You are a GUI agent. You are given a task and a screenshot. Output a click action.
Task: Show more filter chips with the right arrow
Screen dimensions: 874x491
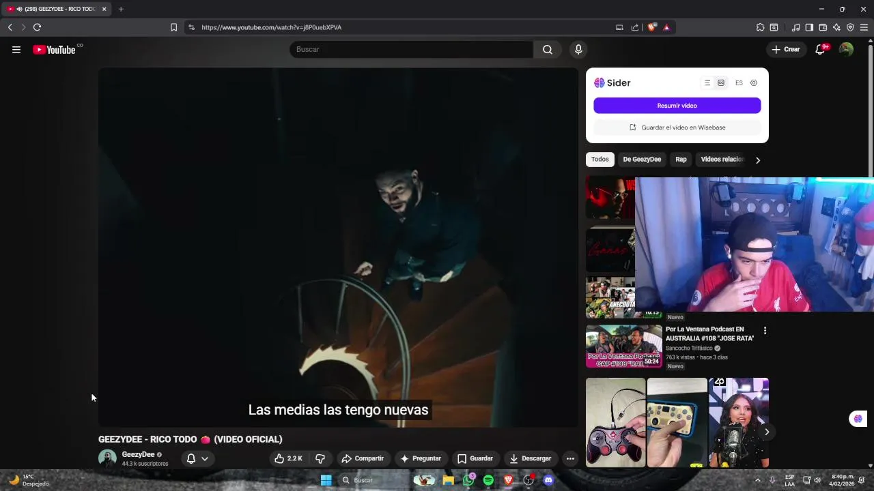(x=757, y=160)
